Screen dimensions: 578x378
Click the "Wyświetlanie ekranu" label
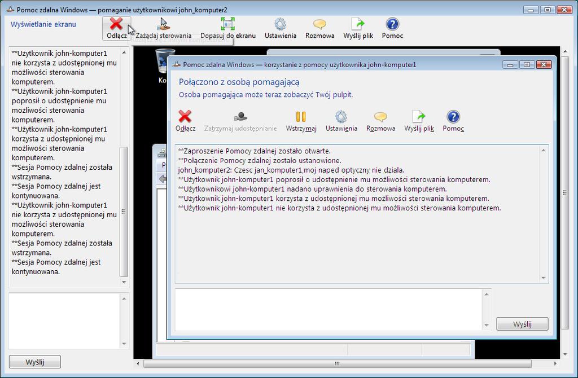coord(43,24)
